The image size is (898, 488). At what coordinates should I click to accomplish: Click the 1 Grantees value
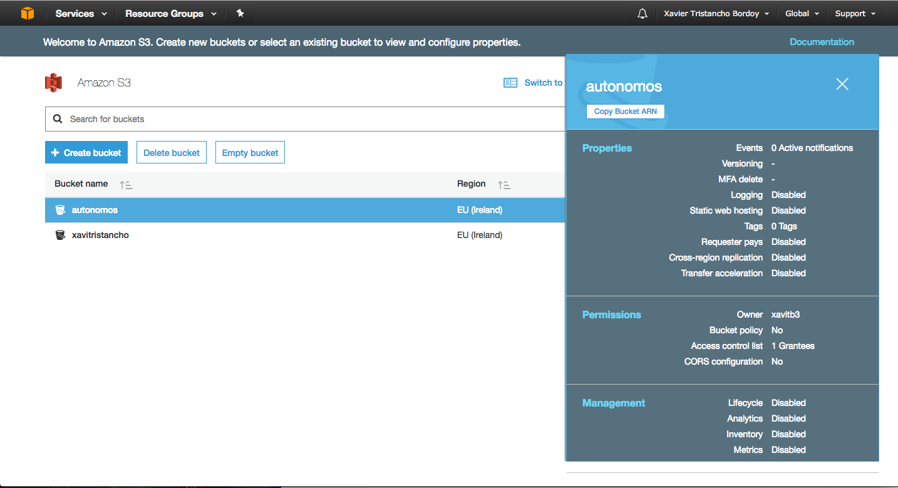(x=793, y=346)
